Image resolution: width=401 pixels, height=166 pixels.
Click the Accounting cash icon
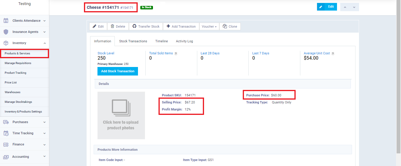6,157
